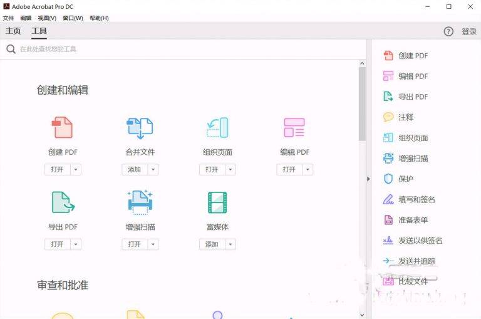
Task: Click the large 编辑 PDF tool icon
Action: (x=294, y=127)
